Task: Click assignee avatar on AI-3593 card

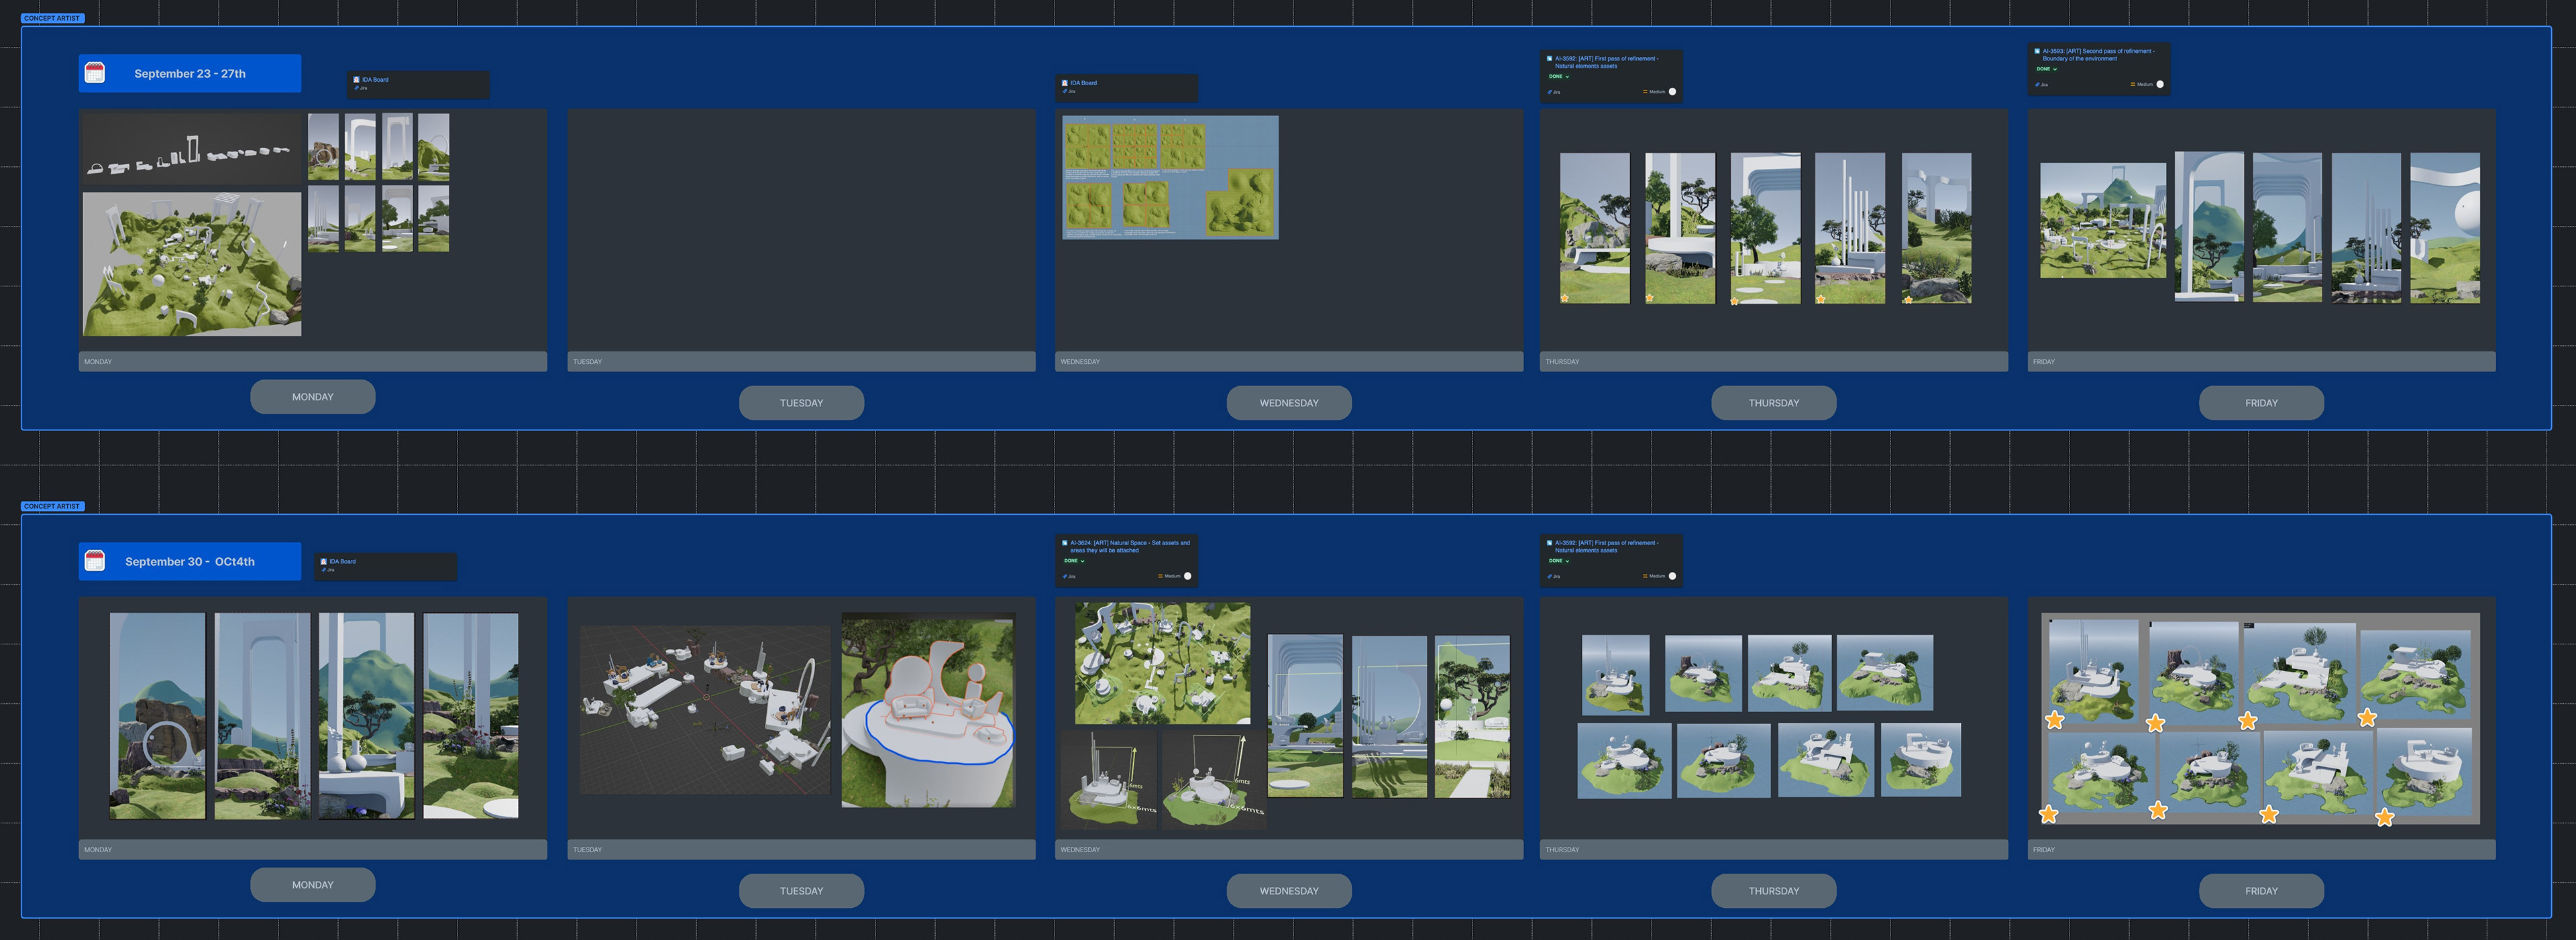Action: point(2160,84)
